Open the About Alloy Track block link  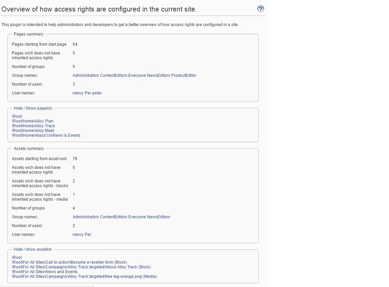click(x=81, y=267)
